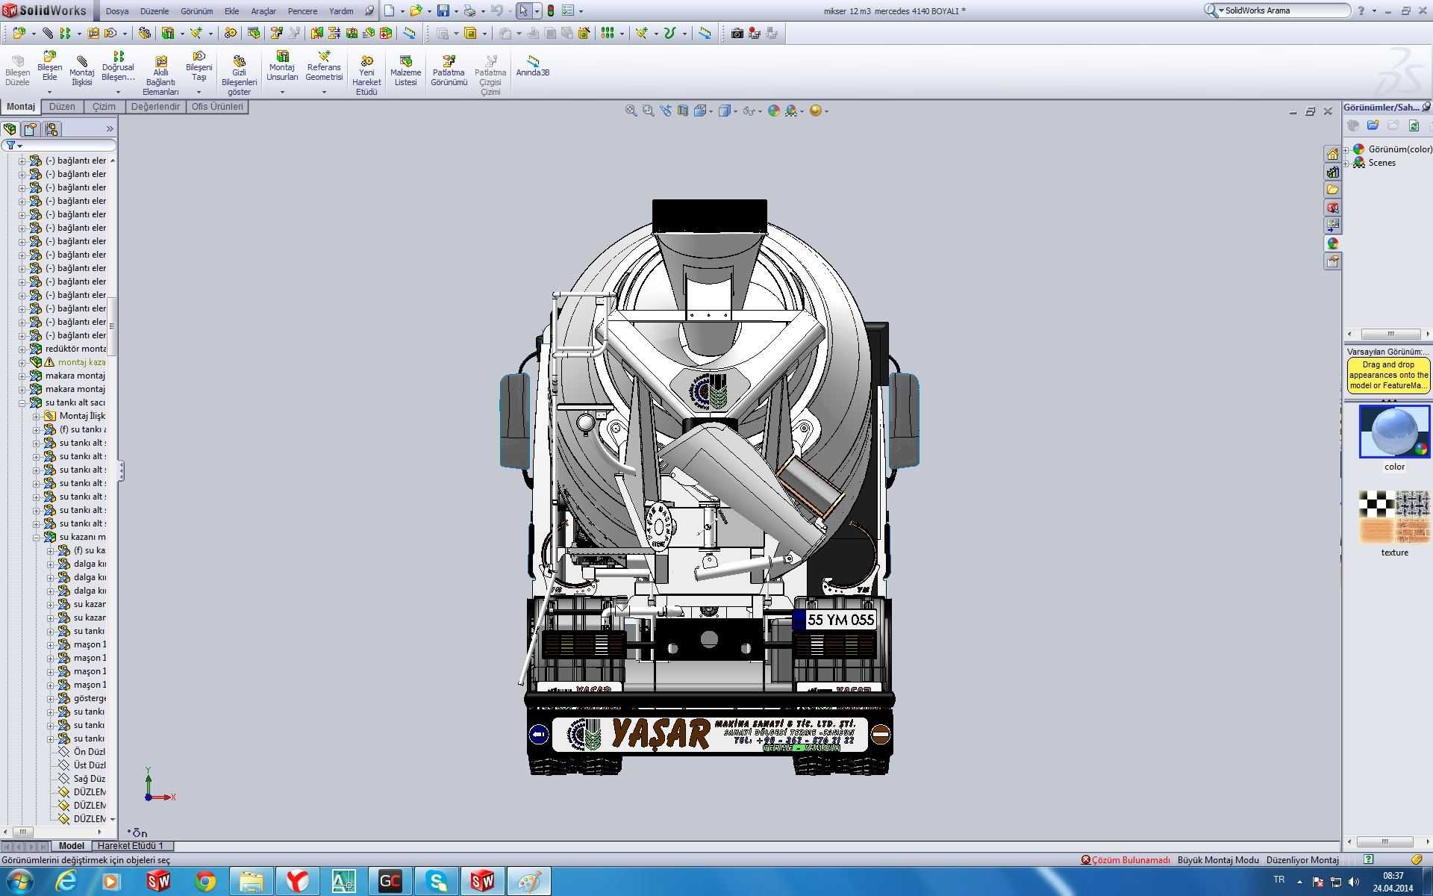Open the File Explorer folder icon in task pane
The image size is (1433, 896).
click(1332, 190)
